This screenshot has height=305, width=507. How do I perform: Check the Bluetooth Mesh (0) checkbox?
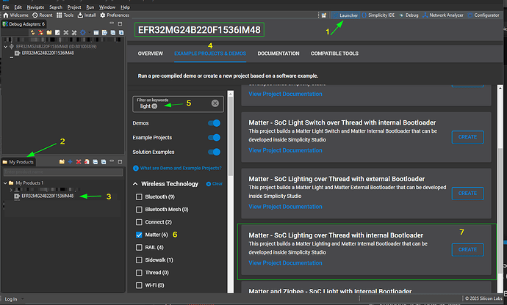pyautogui.click(x=139, y=210)
